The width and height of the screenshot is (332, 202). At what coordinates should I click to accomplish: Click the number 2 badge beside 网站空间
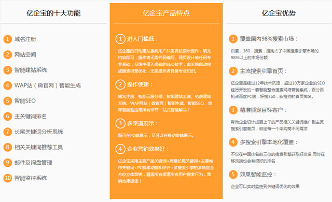(x=8, y=54)
